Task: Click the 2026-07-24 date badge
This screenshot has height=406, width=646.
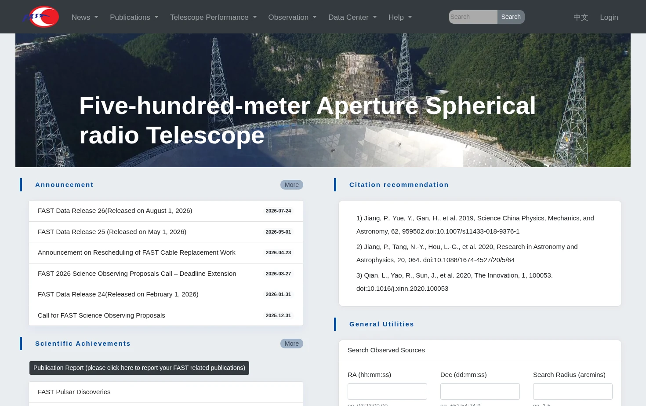Action: click(x=278, y=211)
